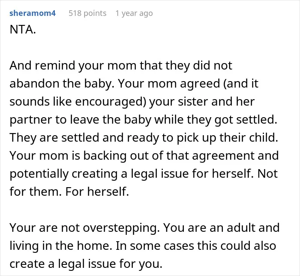Click the final line 'create a legal issue for you.'
Screen dimensions: 300x276
(x=86, y=264)
